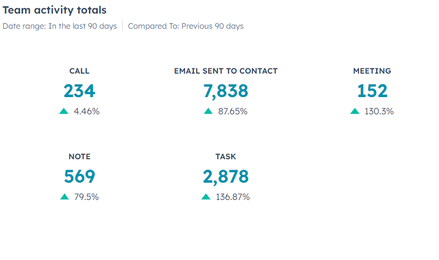439x260 pixels.
Task: Click the 4.46% change for calls
Action: [87, 111]
